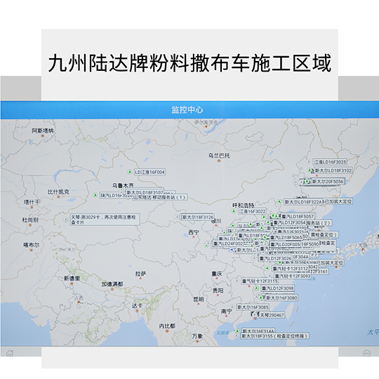Click green marker next to 重汽LD12F3098

point(256,288)
